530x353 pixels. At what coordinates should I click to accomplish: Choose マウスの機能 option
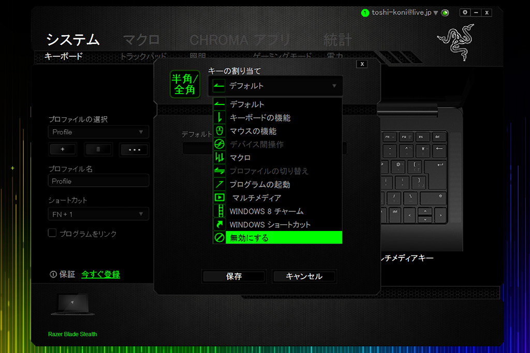click(277, 131)
